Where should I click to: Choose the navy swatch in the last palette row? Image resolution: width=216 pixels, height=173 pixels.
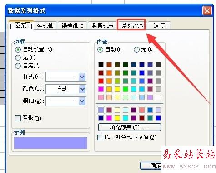[101, 118]
